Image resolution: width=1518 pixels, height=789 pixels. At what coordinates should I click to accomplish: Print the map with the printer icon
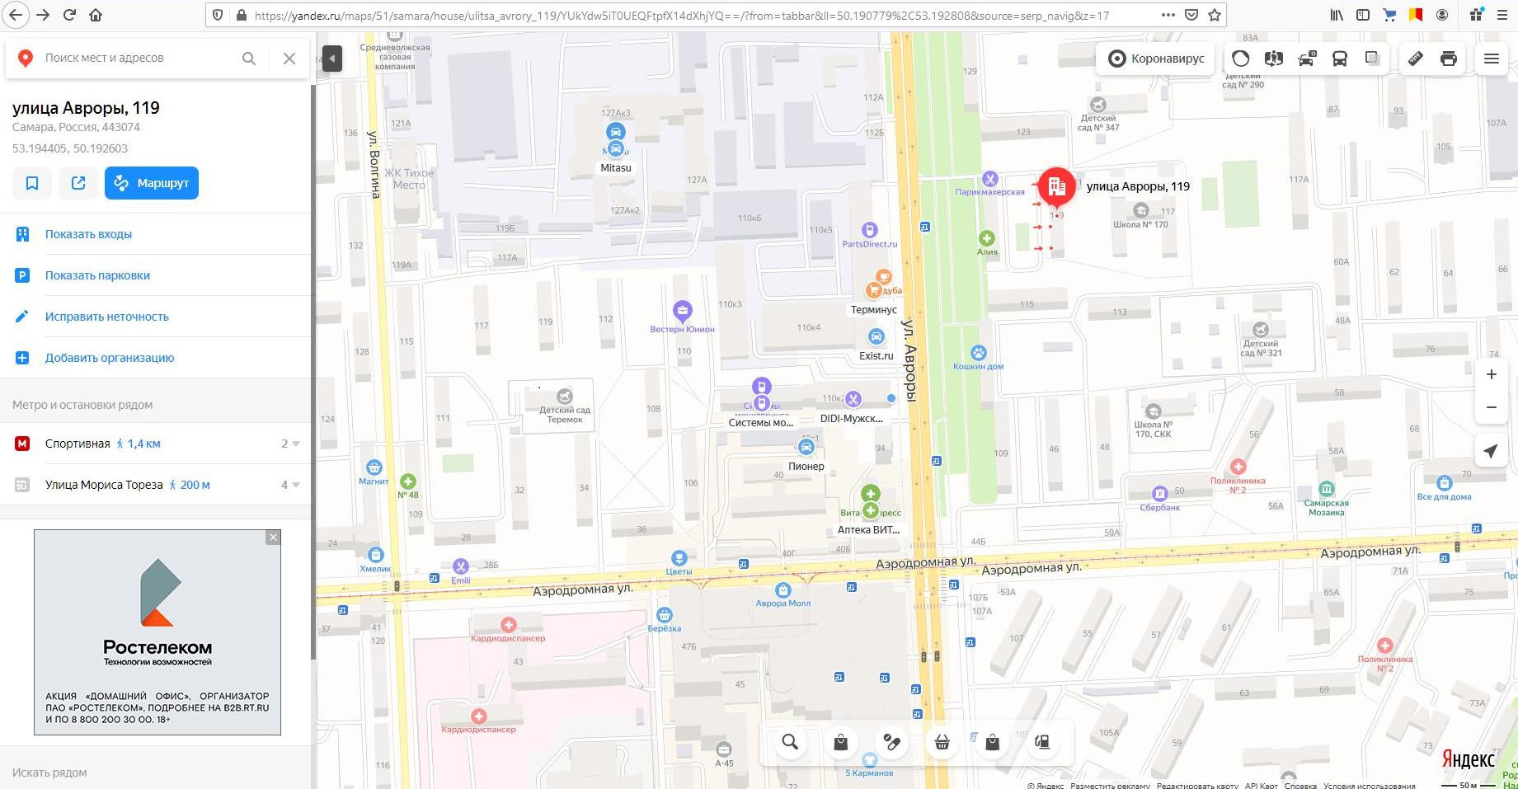[1449, 59]
